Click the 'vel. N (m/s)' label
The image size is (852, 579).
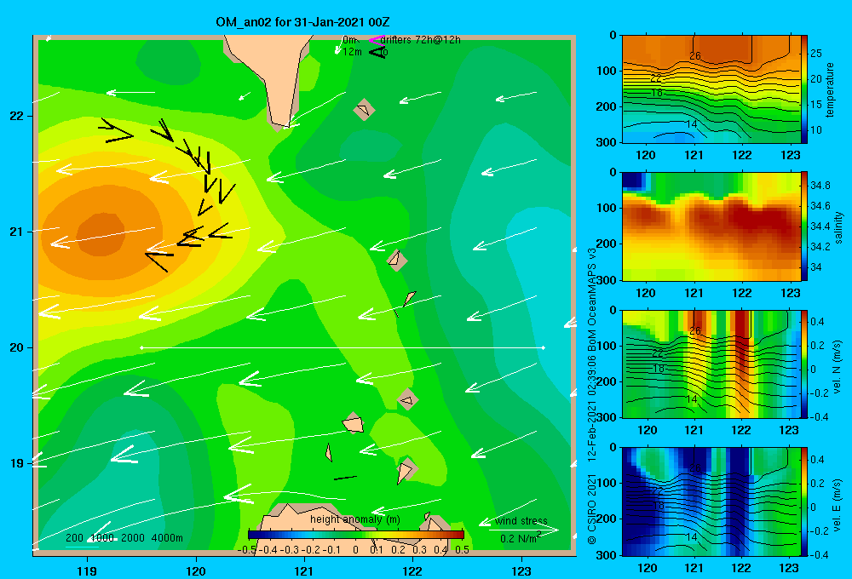(x=838, y=367)
